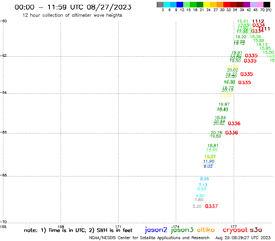This screenshot has height=241, width=275.
Task: Click the dark blue 12 ft legend swatch
Action: [x=180, y=4]
